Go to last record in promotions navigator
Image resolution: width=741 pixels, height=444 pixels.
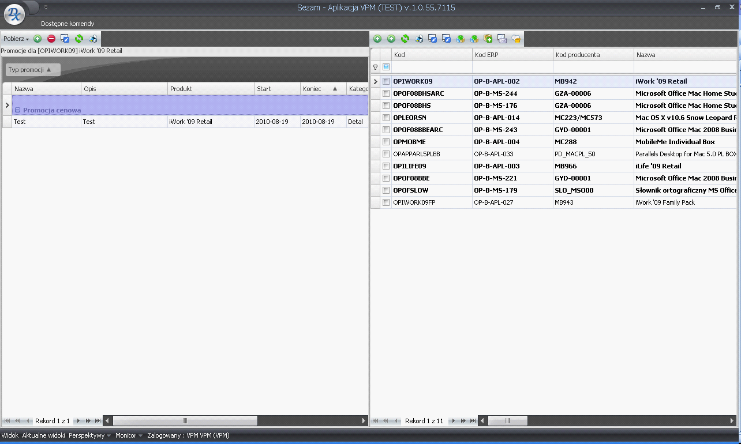98,421
